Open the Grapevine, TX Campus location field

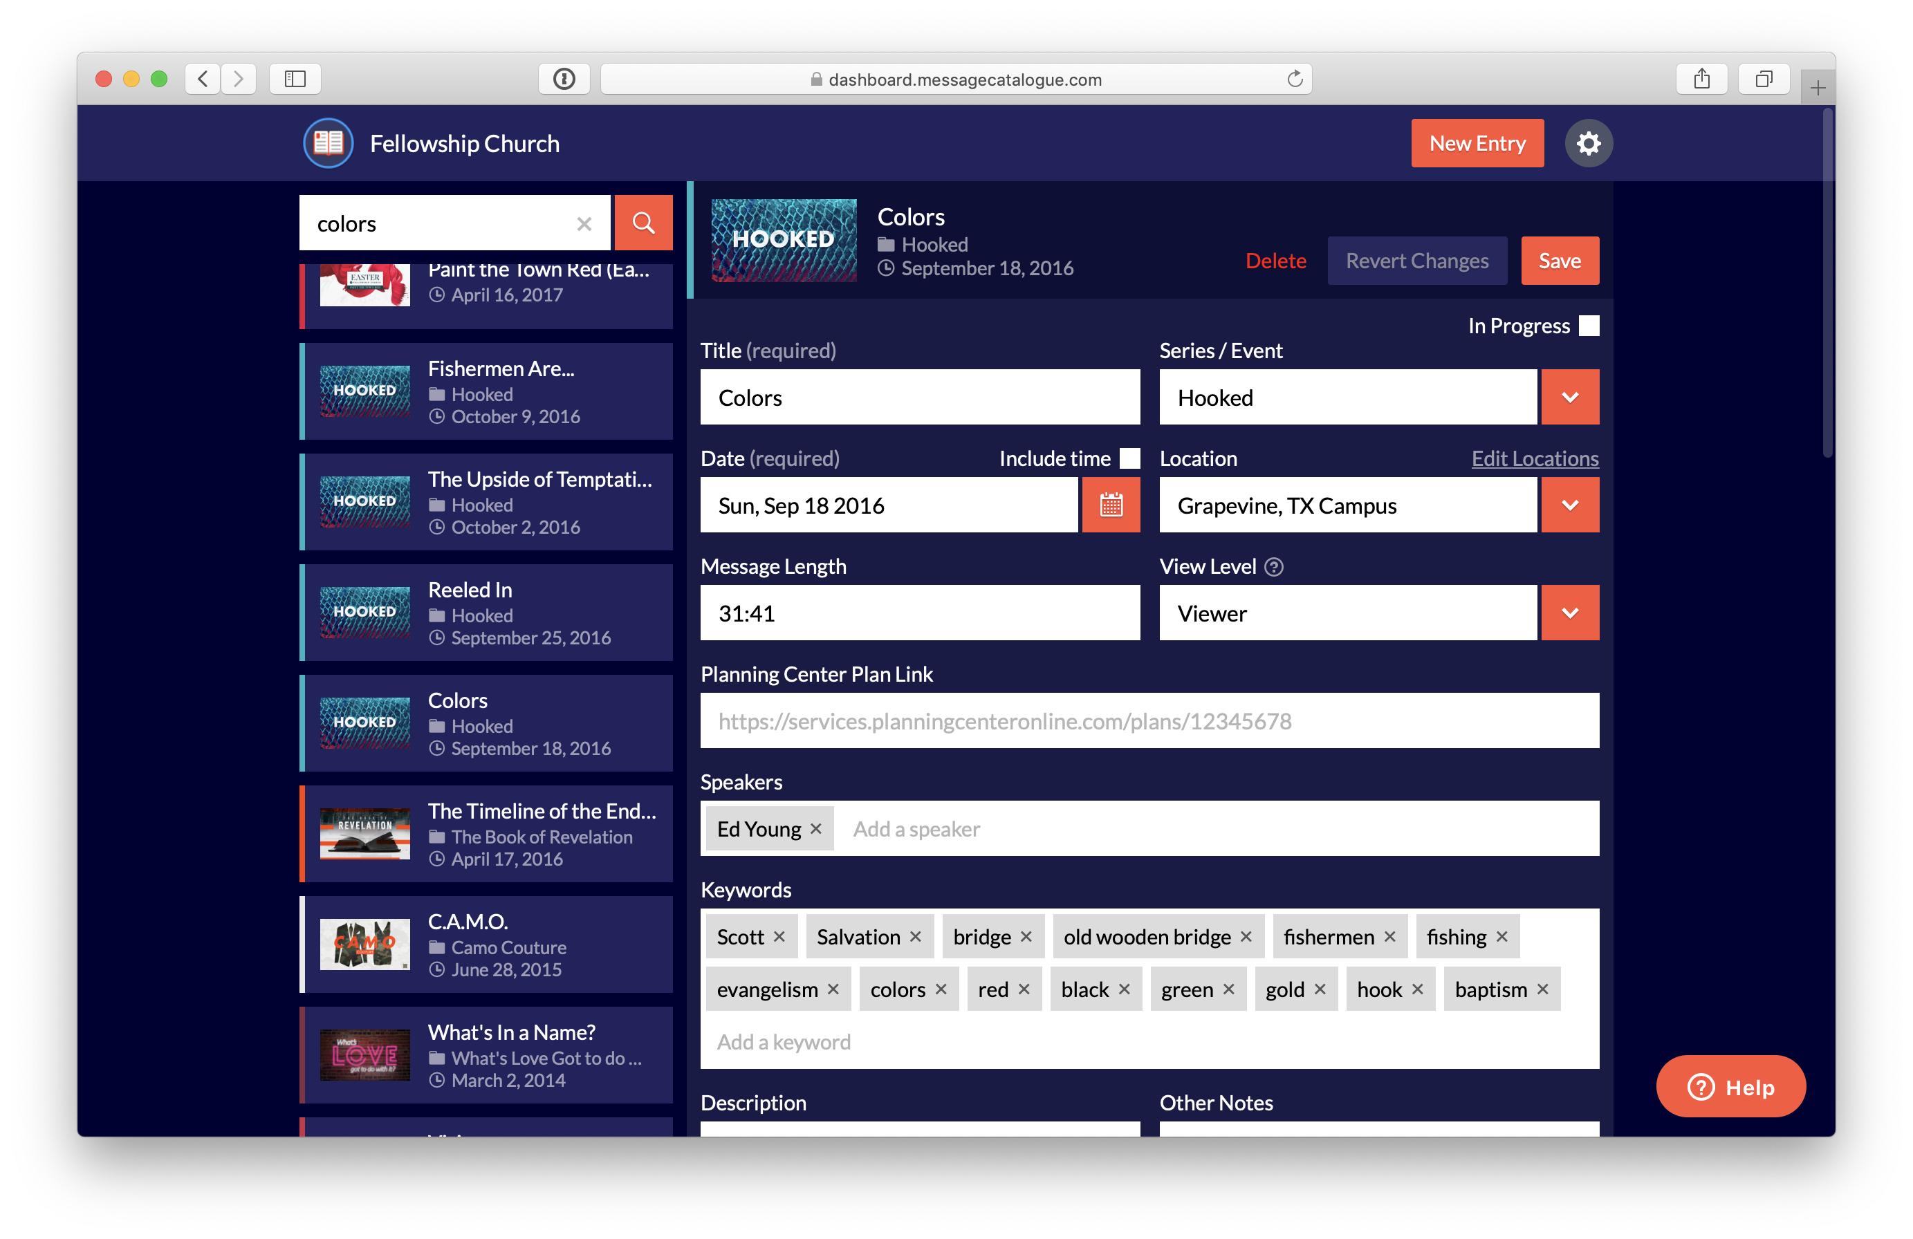[x=1348, y=505]
